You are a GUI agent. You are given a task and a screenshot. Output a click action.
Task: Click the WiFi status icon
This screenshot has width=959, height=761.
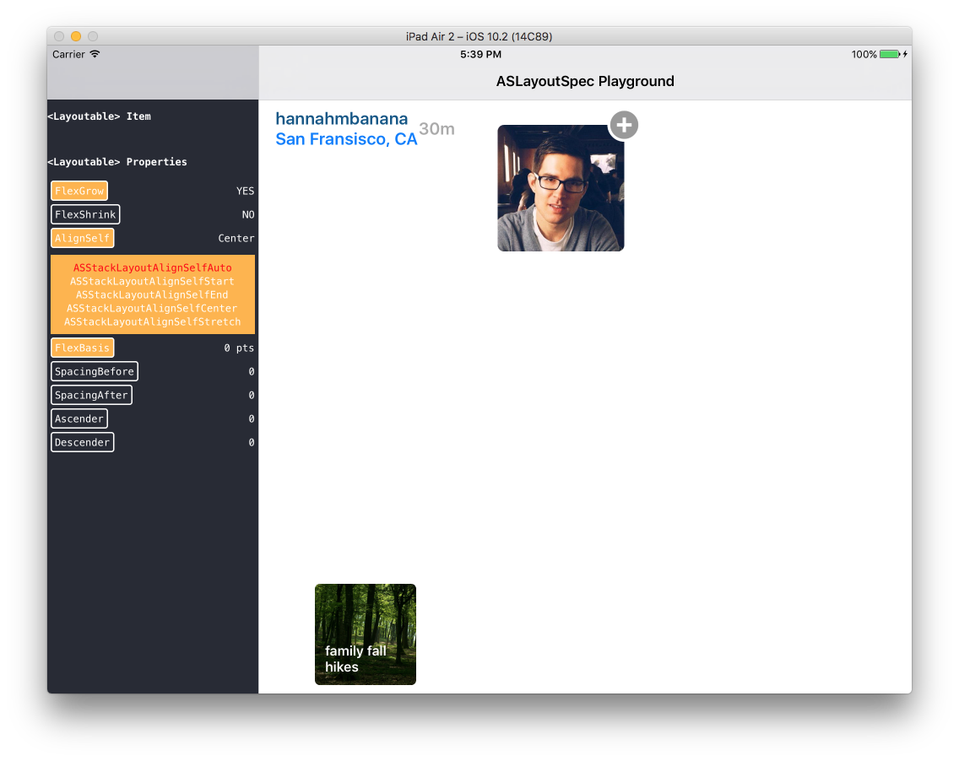point(95,54)
